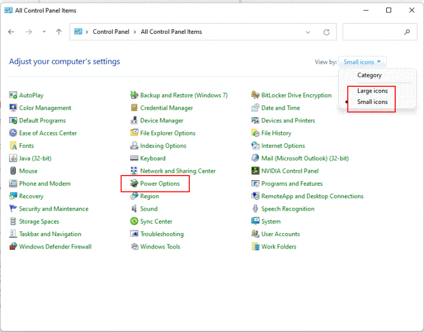Image resolution: width=424 pixels, height=332 pixels.
Task: Click Control Panel breadcrumb in address bar
Action: 111,32
